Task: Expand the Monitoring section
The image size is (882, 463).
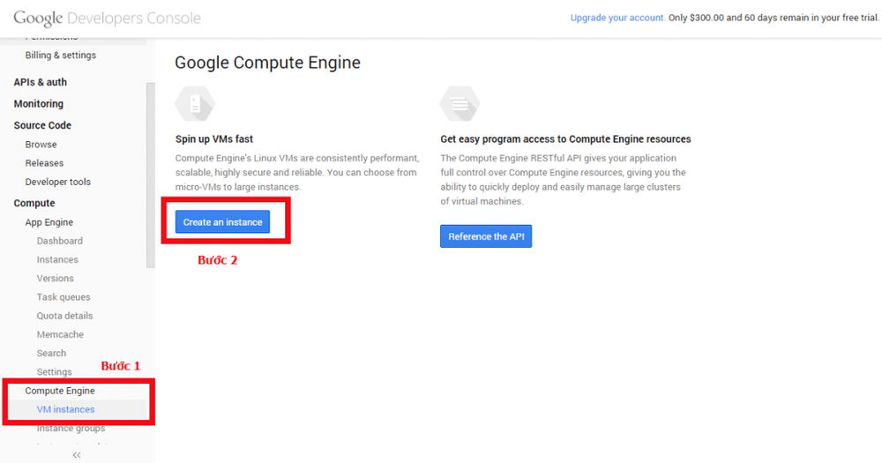Action: tap(39, 103)
